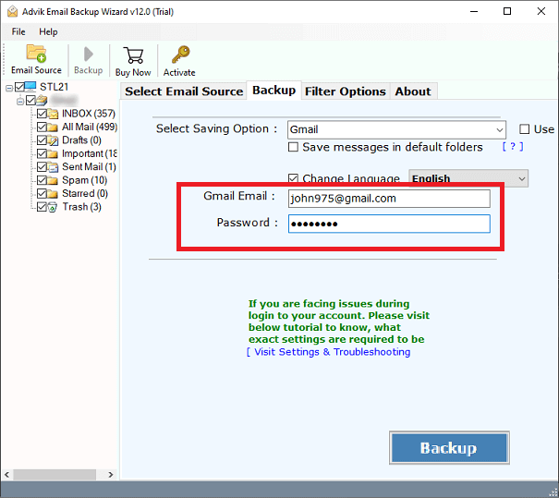The image size is (559, 498).
Task: Open the About tab
Action: click(x=413, y=91)
